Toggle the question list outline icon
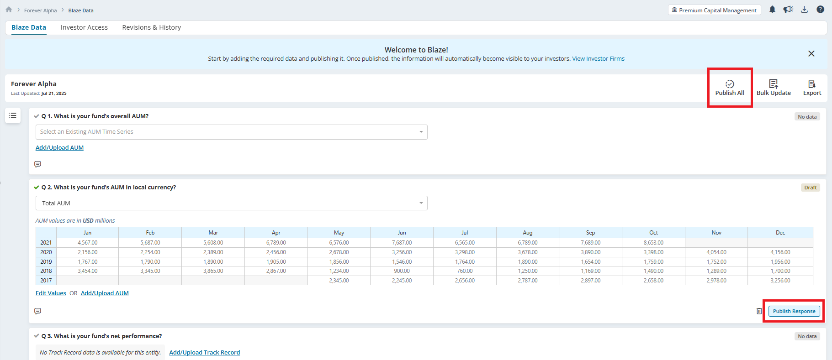The width and height of the screenshot is (832, 360). click(13, 115)
